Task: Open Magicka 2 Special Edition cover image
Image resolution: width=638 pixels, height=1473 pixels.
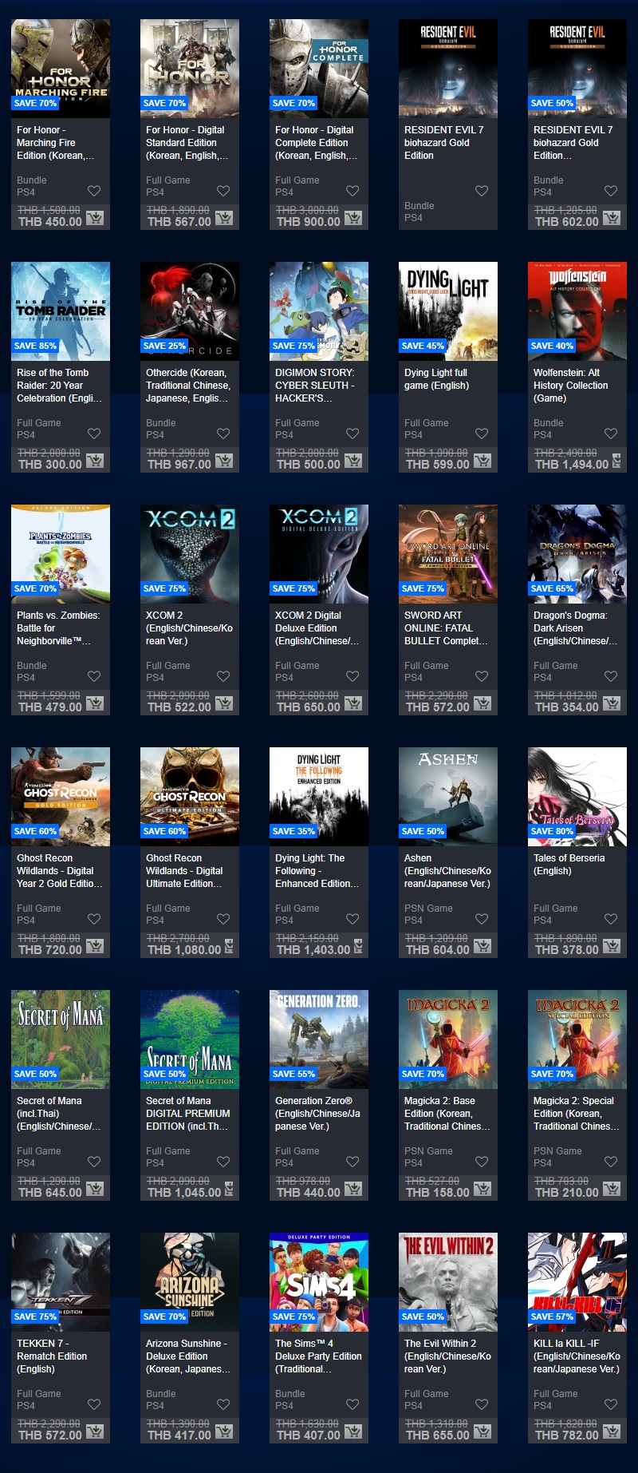Action: coord(577,1039)
